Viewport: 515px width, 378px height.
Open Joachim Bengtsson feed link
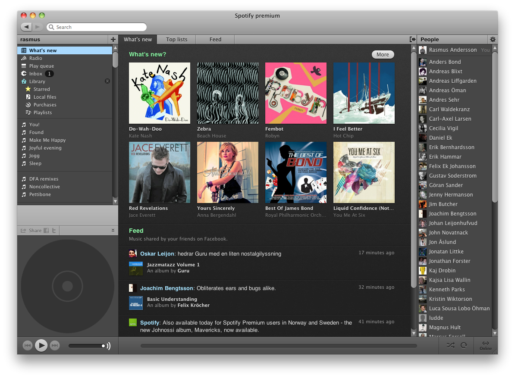[x=166, y=288]
